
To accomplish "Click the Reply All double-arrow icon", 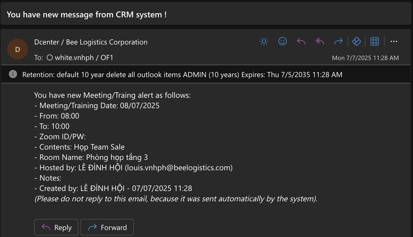I will point(320,41).
